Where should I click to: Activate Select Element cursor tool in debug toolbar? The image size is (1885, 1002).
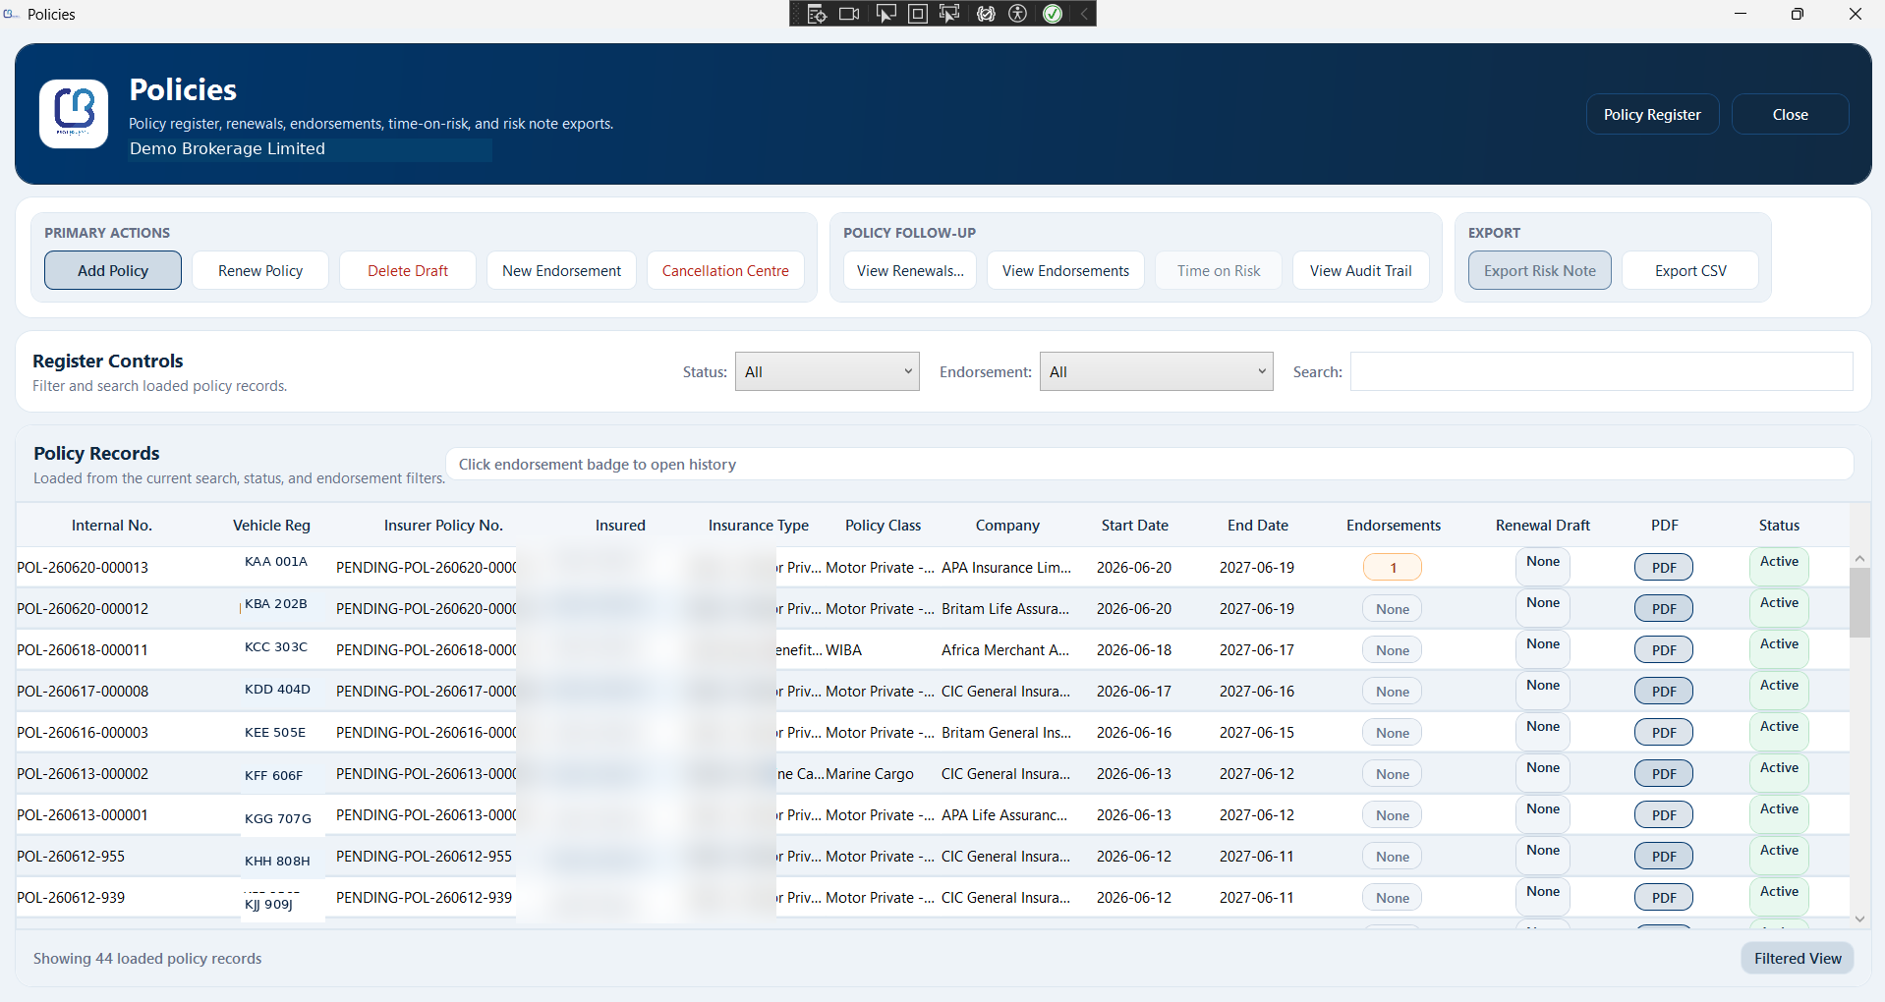[885, 14]
